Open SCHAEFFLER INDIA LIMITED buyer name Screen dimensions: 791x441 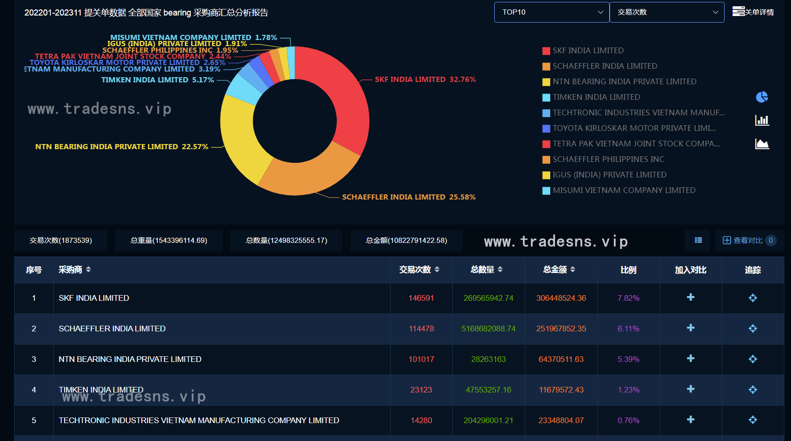point(112,329)
